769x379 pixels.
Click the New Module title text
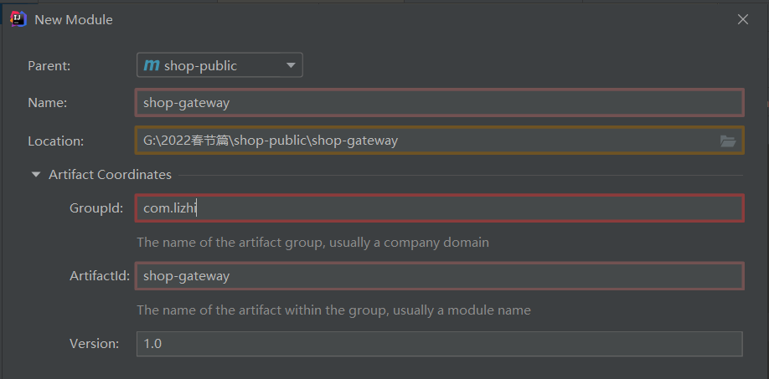point(74,20)
